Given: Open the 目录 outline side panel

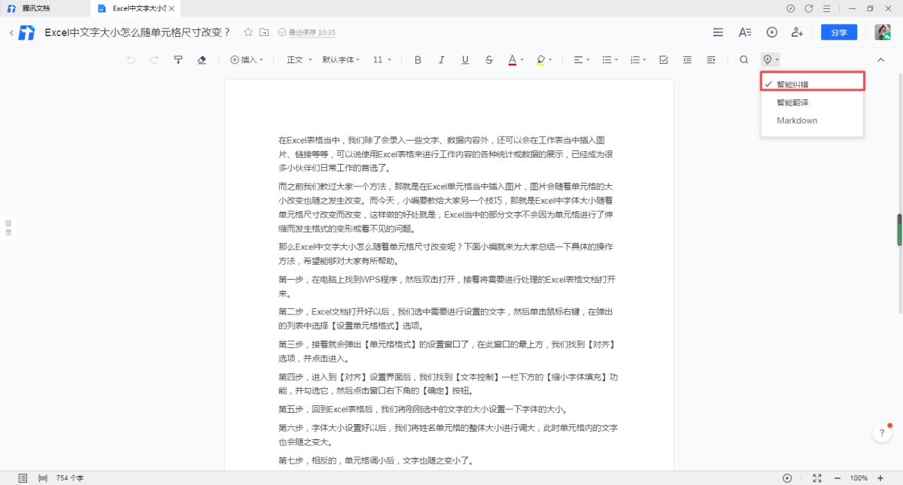Looking at the screenshot, I should point(8,227).
